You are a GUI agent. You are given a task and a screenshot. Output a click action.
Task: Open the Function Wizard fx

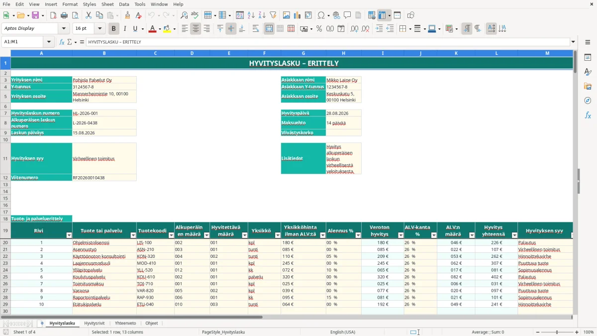tap(62, 42)
